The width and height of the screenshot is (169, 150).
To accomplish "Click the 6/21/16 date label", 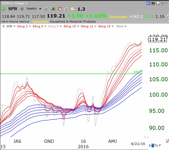I will tap(138, 144).
